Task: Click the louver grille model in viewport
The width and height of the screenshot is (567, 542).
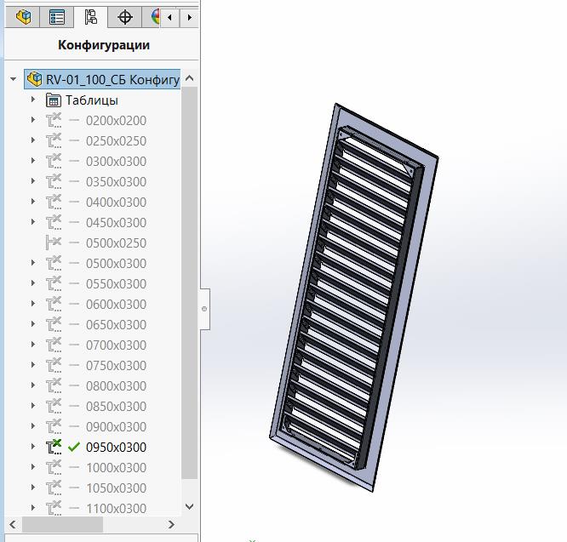Action: click(x=353, y=297)
